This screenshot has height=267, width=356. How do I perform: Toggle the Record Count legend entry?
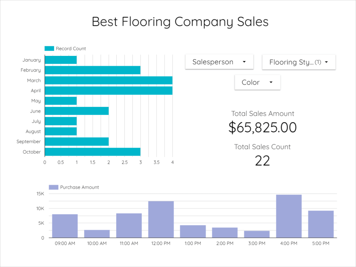point(65,48)
